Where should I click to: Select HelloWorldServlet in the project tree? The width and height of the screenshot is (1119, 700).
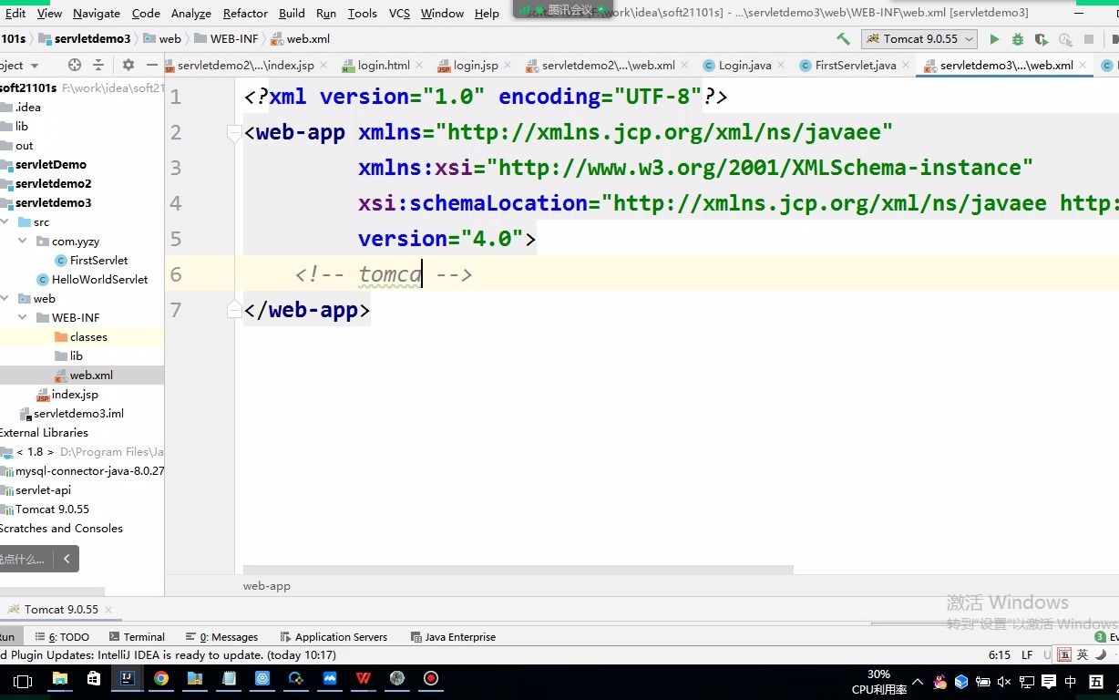pos(100,280)
